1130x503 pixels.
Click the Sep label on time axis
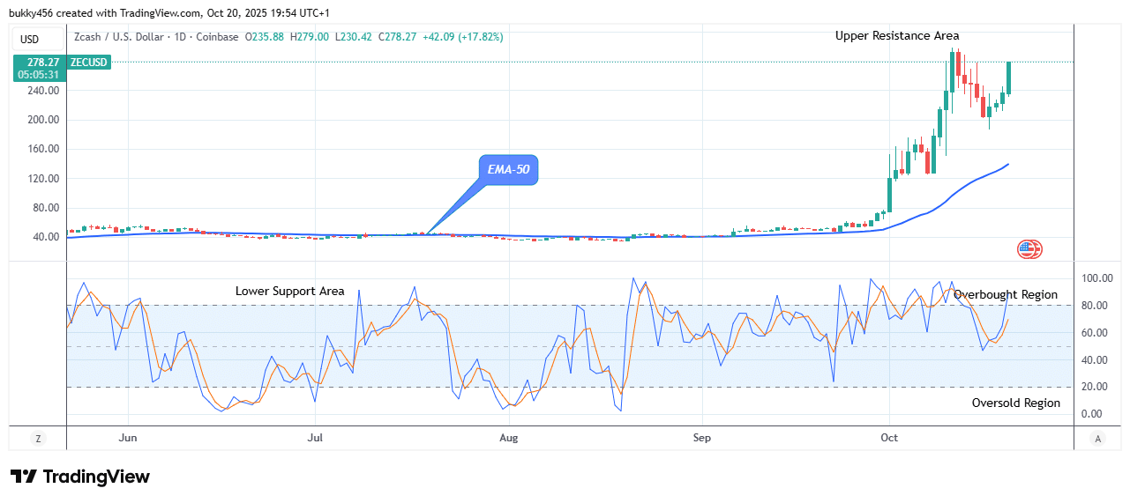point(701,437)
